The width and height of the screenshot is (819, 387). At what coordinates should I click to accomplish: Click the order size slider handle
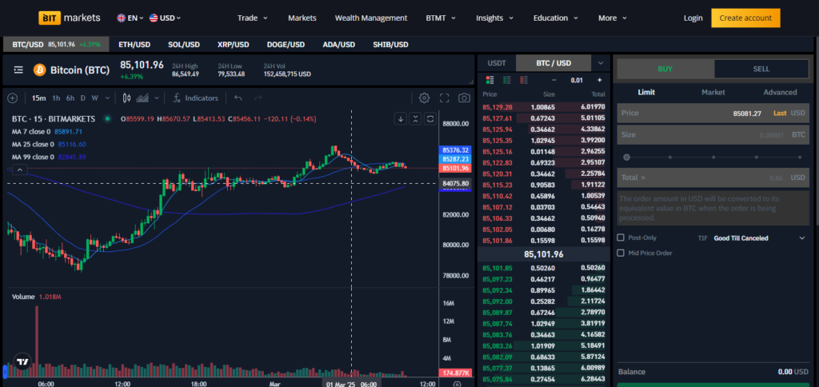[626, 157]
